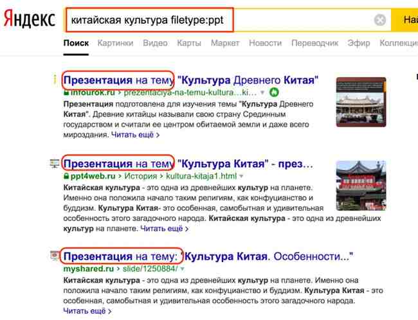Open the slide/1250884/ path link
The image size is (418, 320).
pyautogui.click(x=150, y=269)
